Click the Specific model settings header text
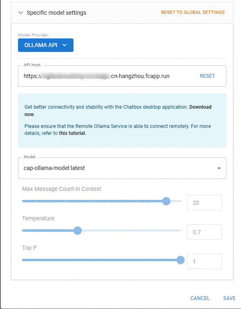 (56, 13)
